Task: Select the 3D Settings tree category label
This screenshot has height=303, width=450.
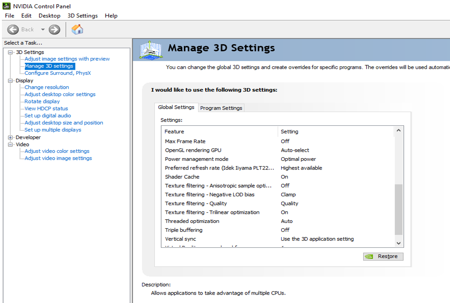Action: pyautogui.click(x=30, y=52)
